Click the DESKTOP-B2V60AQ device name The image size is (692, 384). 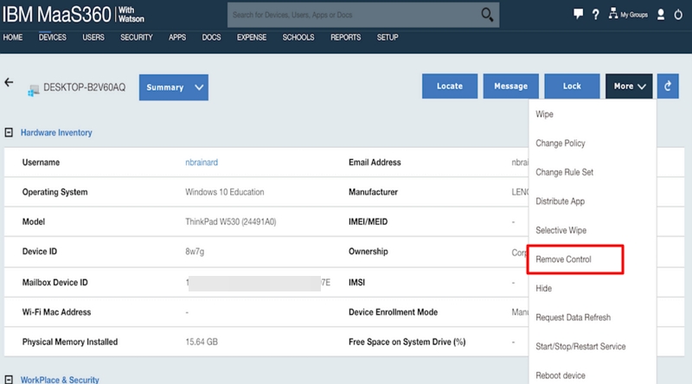pos(84,87)
